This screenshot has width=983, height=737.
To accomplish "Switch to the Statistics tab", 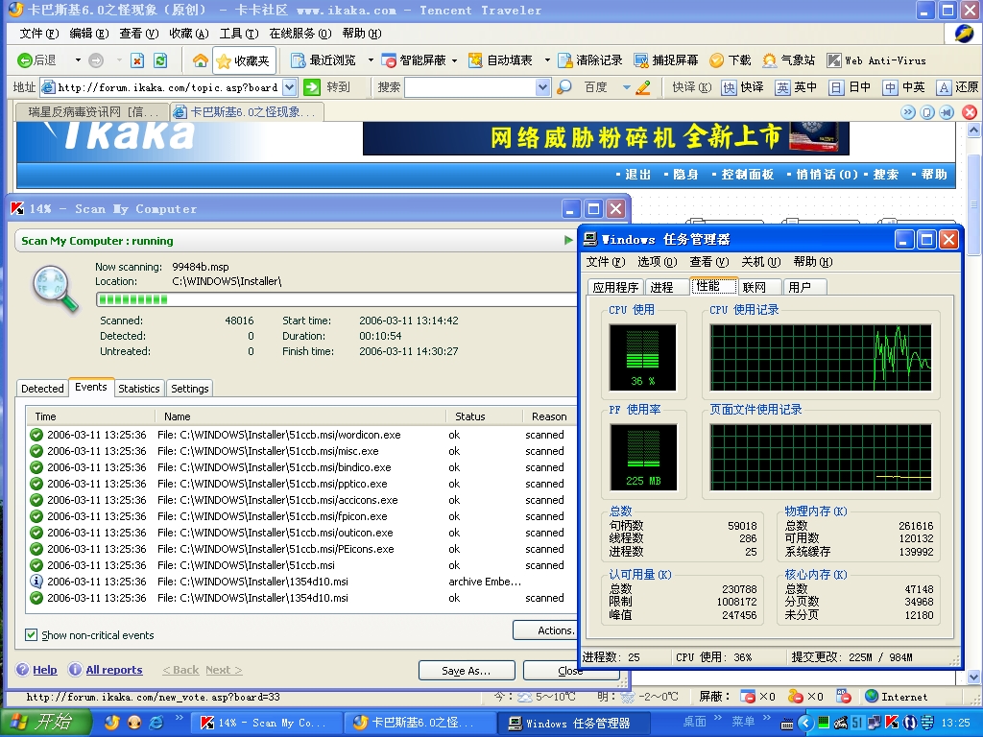I will (x=139, y=389).
